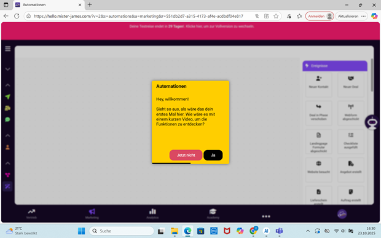Select the Neuer Deal event tile
Viewport: 381px width, 238px height.
click(351, 84)
